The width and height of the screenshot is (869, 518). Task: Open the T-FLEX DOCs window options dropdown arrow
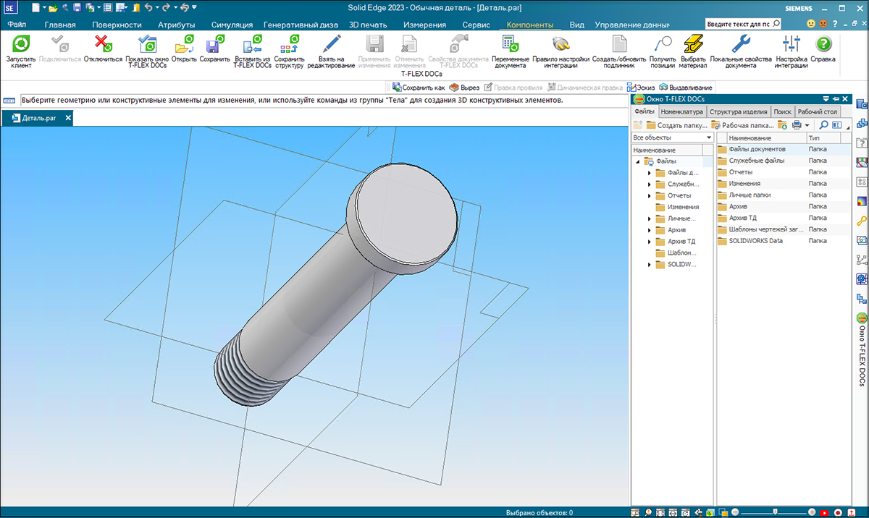(x=826, y=99)
